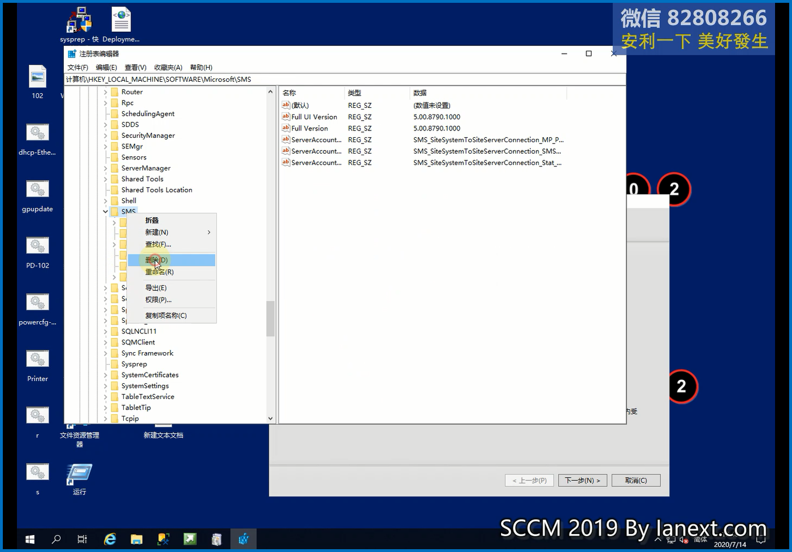
Task: Open the dhcp-Ethe... desktop script
Action: click(x=37, y=139)
